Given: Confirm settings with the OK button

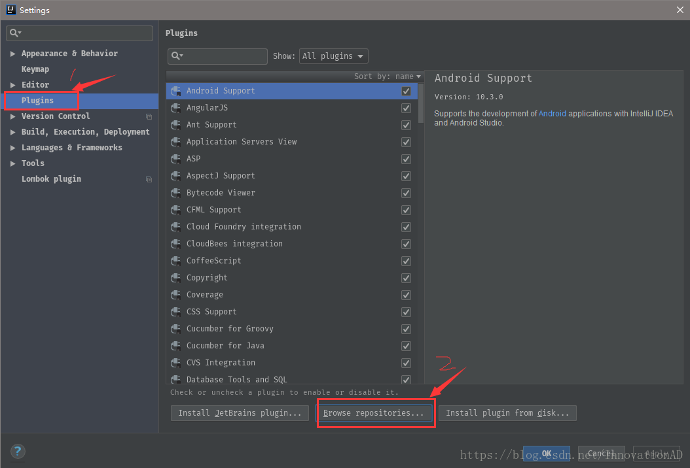Looking at the screenshot, I should pyautogui.click(x=546, y=453).
